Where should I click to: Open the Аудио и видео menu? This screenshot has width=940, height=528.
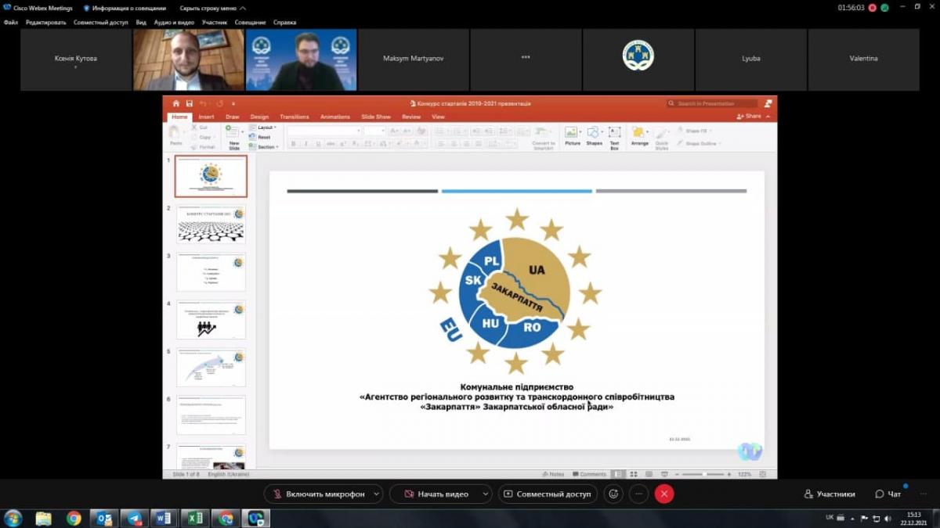pyautogui.click(x=174, y=23)
